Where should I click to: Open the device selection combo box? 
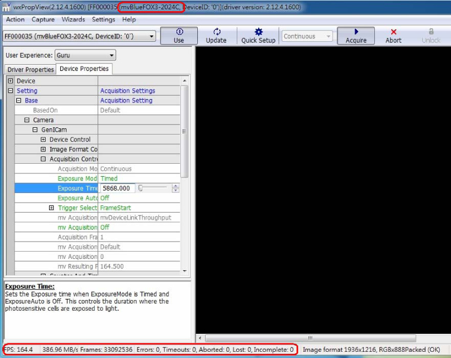[79, 37]
